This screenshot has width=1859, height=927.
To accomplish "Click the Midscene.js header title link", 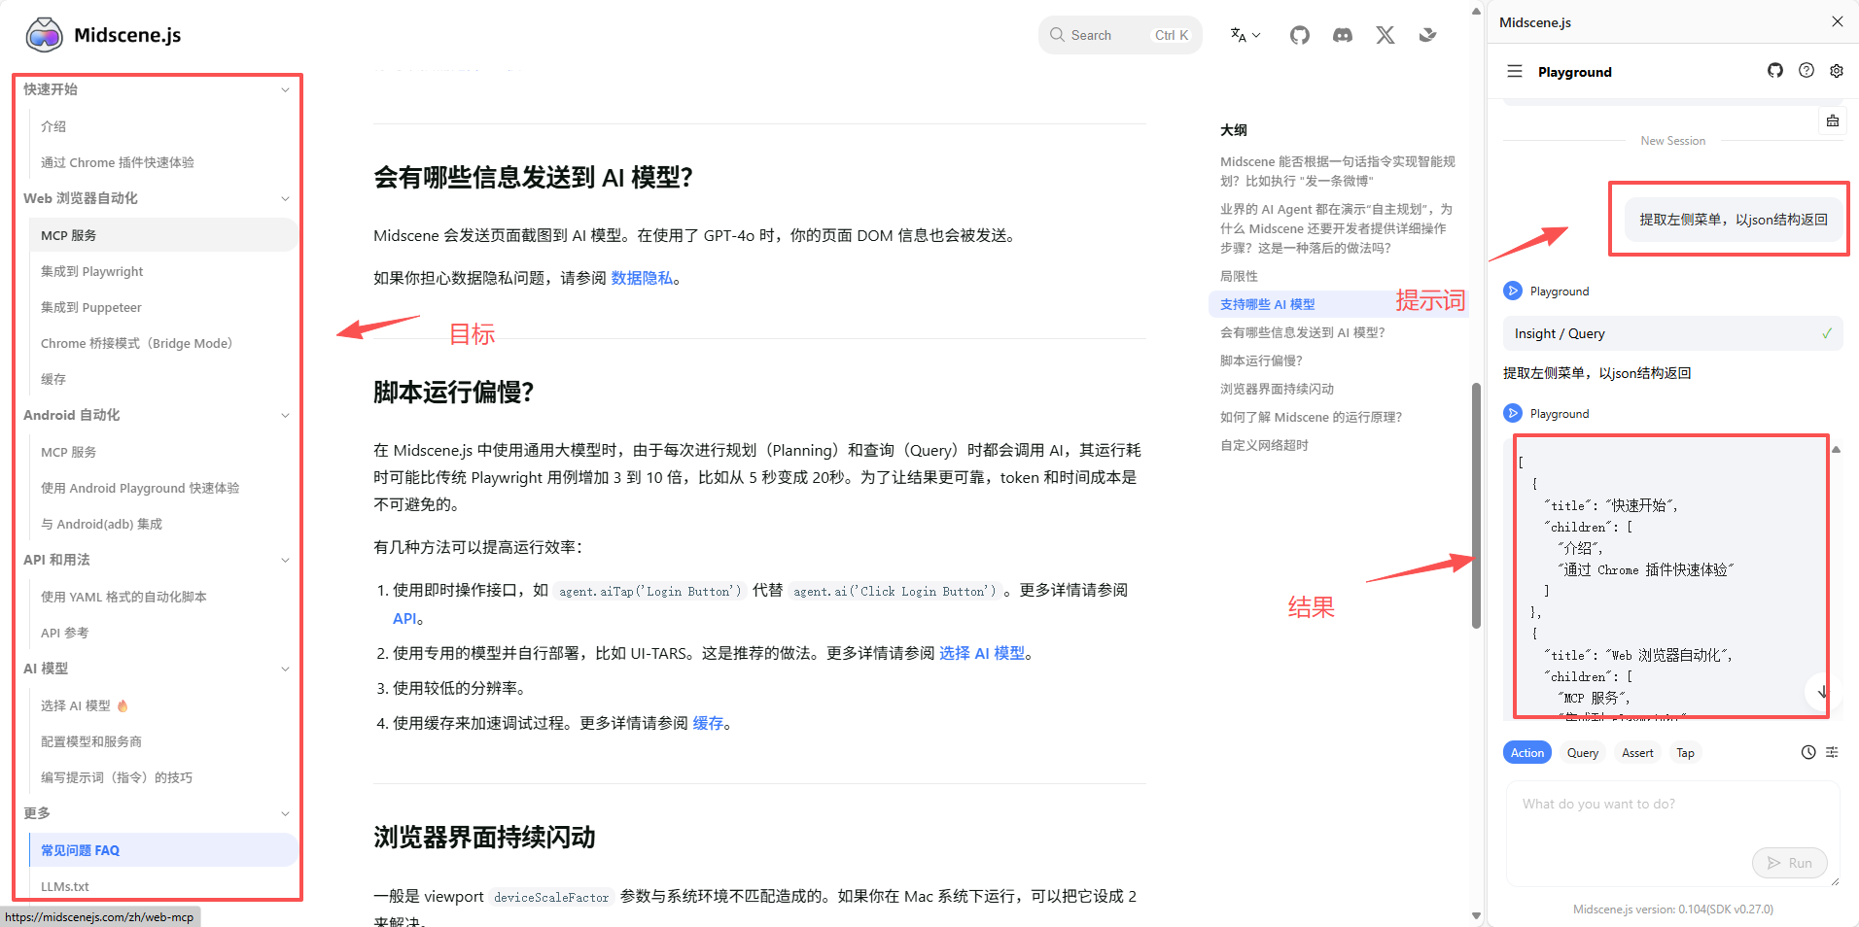I will (x=127, y=35).
